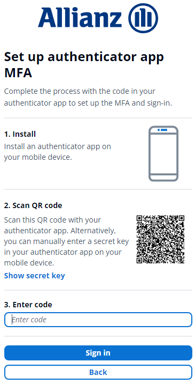Click the "Set up authenticator app MFA" heading

pyautogui.click(x=84, y=65)
